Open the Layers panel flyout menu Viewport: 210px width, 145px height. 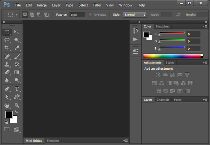(205, 100)
